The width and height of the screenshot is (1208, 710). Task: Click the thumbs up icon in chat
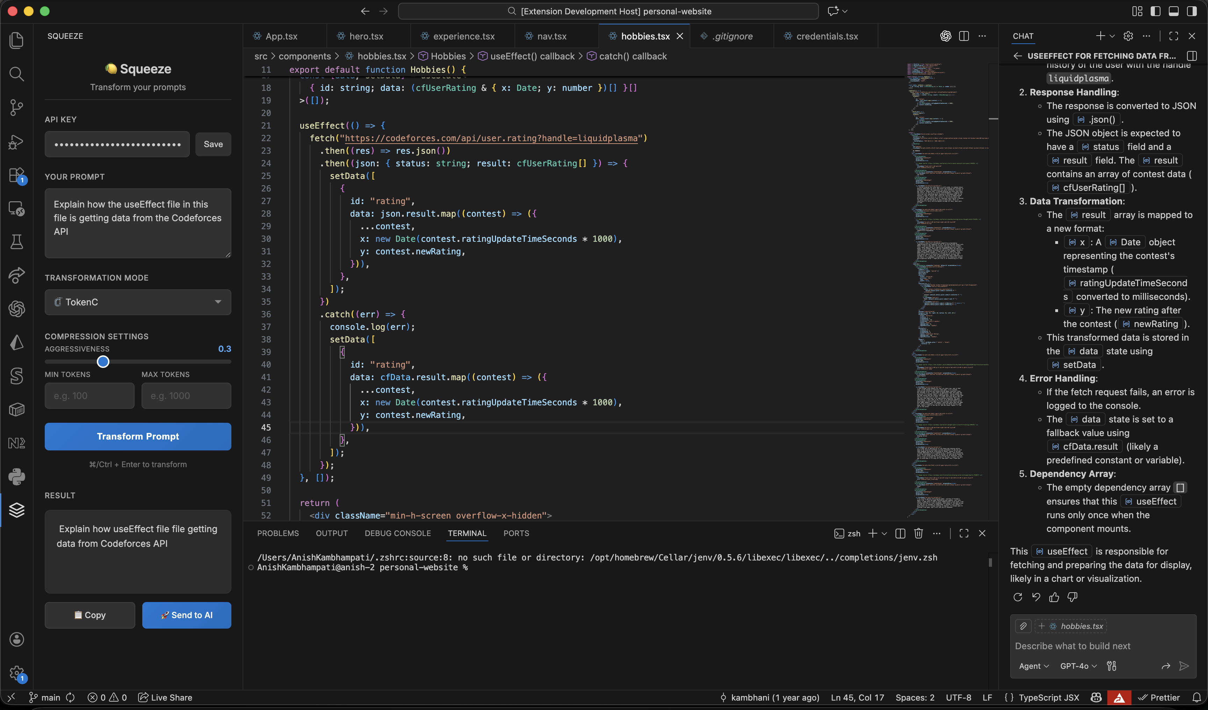click(x=1054, y=597)
